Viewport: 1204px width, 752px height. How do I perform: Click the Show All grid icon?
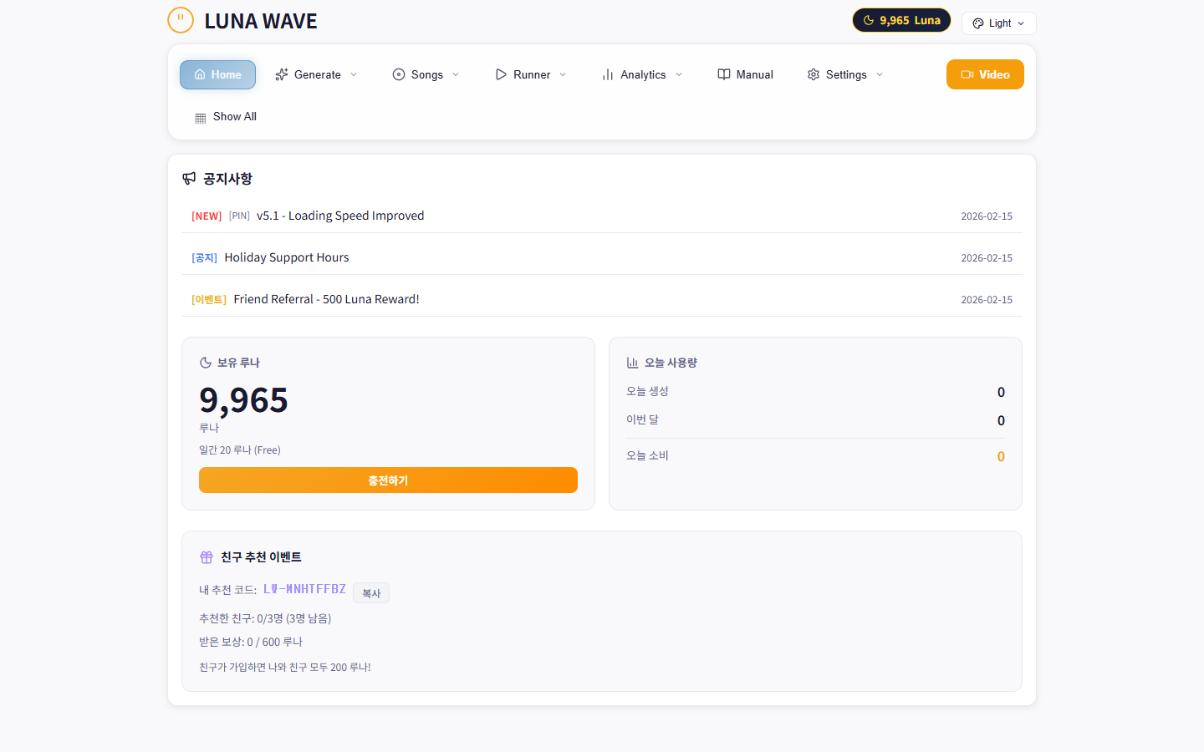tap(200, 117)
